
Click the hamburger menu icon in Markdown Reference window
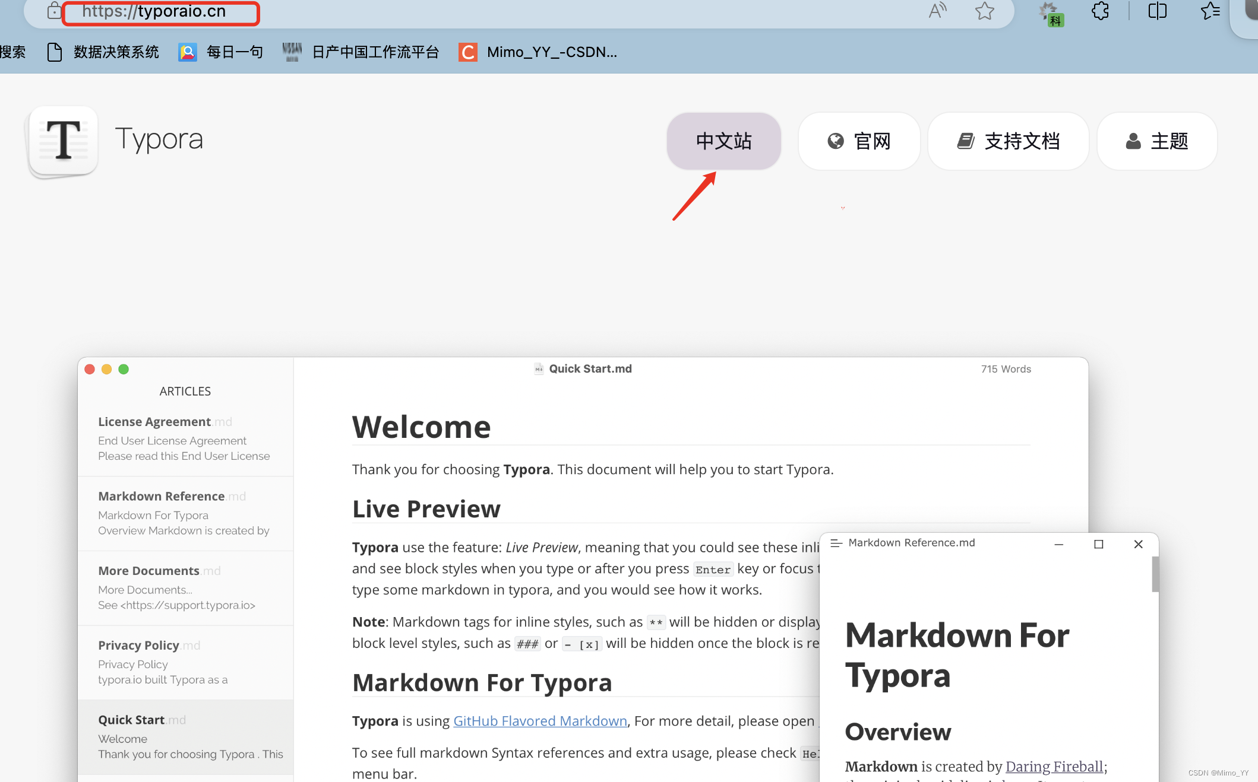click(836, 543)
